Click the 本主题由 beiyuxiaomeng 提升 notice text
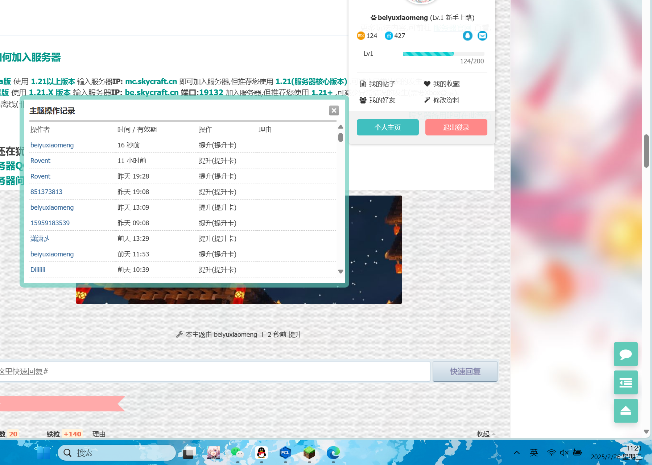 [243, 335]
